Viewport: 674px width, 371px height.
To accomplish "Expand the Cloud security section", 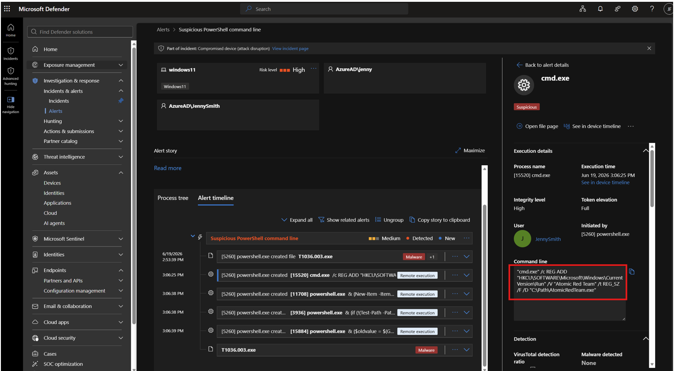I will coord(121,338).
